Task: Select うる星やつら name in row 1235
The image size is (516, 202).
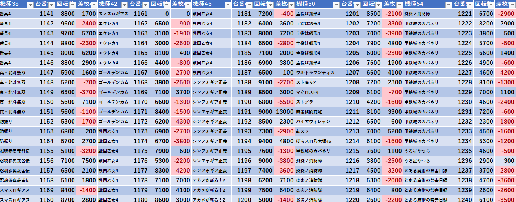Action: point(428,151)
